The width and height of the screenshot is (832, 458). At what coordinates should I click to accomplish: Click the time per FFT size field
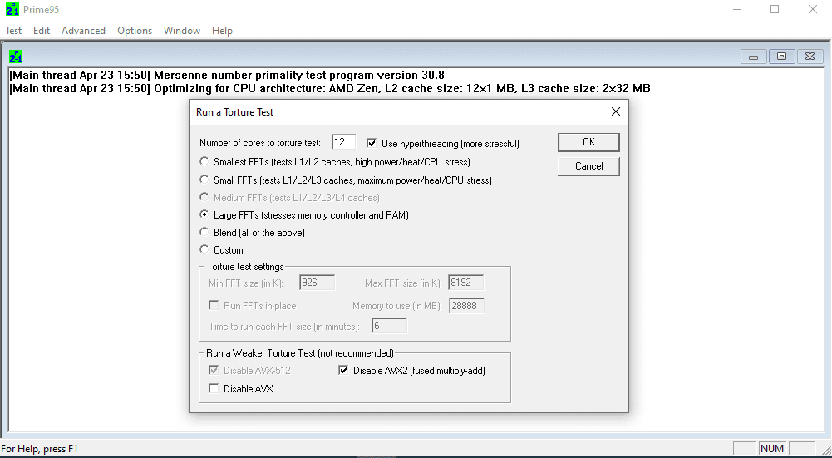(x=390, y=326)
